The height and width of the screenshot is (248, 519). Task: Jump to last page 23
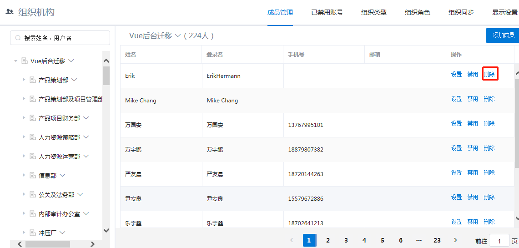tap(437, 240)
